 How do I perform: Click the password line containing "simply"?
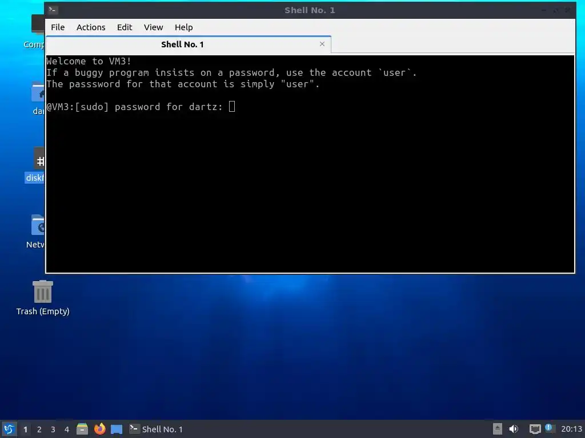183,84
